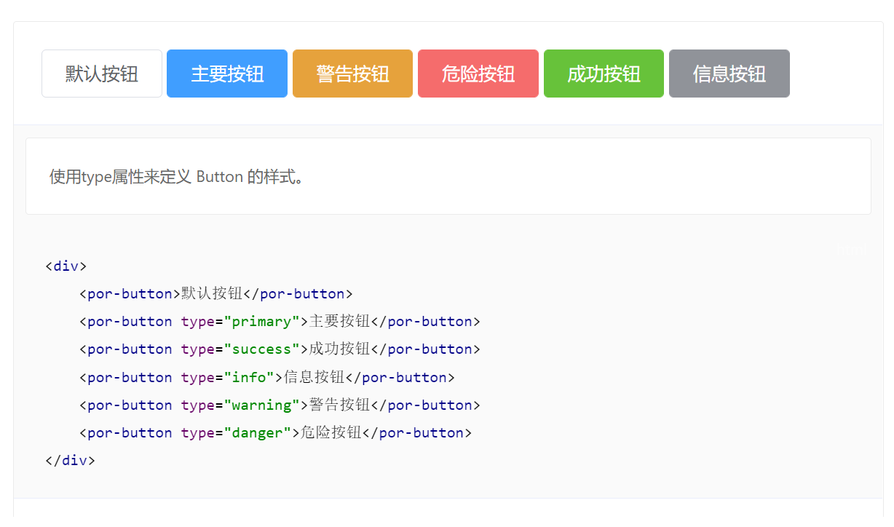Click the closing </div> code line

[70, 460]
